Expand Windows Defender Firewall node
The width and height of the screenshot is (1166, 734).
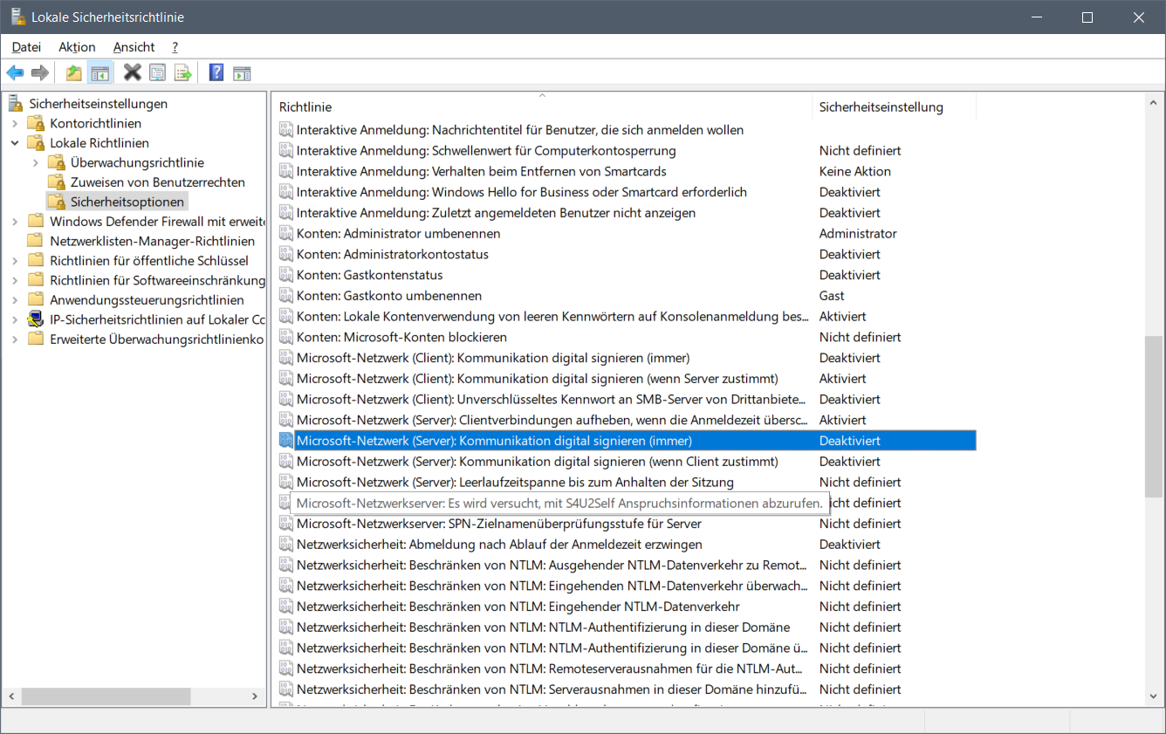coord(15,222)
